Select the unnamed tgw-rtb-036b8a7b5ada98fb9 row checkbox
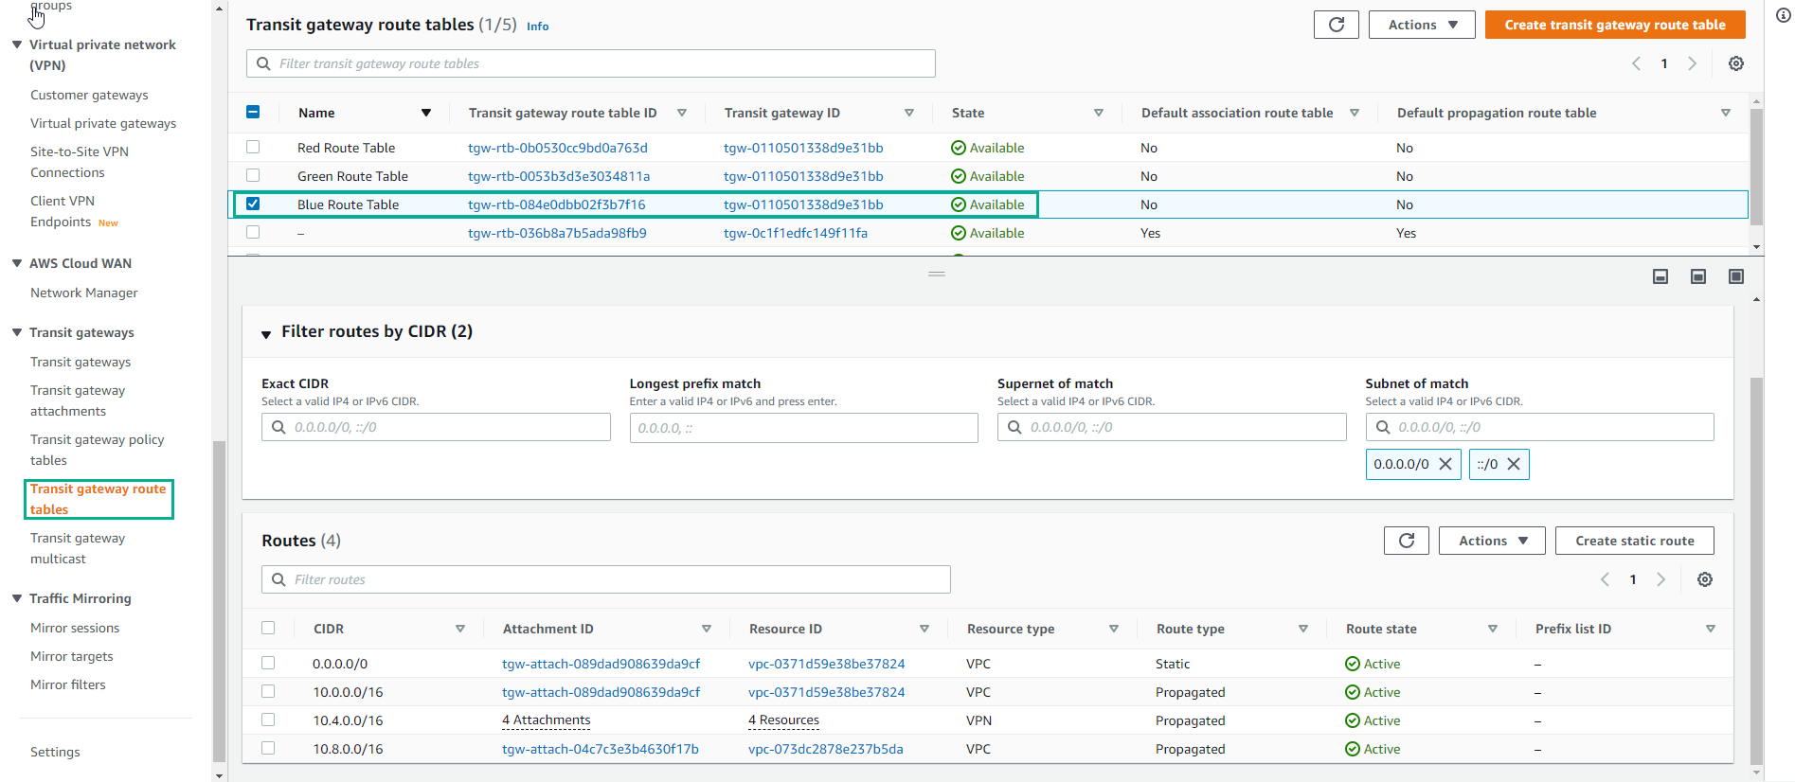This screenshot has width=1795, height=782. 253,232
